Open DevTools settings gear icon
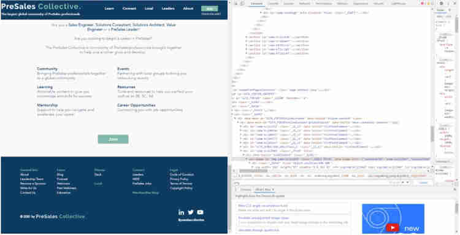460x235 pixels. click(441, 4)
